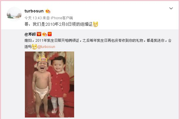The width and height of the screenshot is (180, 119).
Task: Open the @邓超 reposted author link
Action: click(30, 34)
